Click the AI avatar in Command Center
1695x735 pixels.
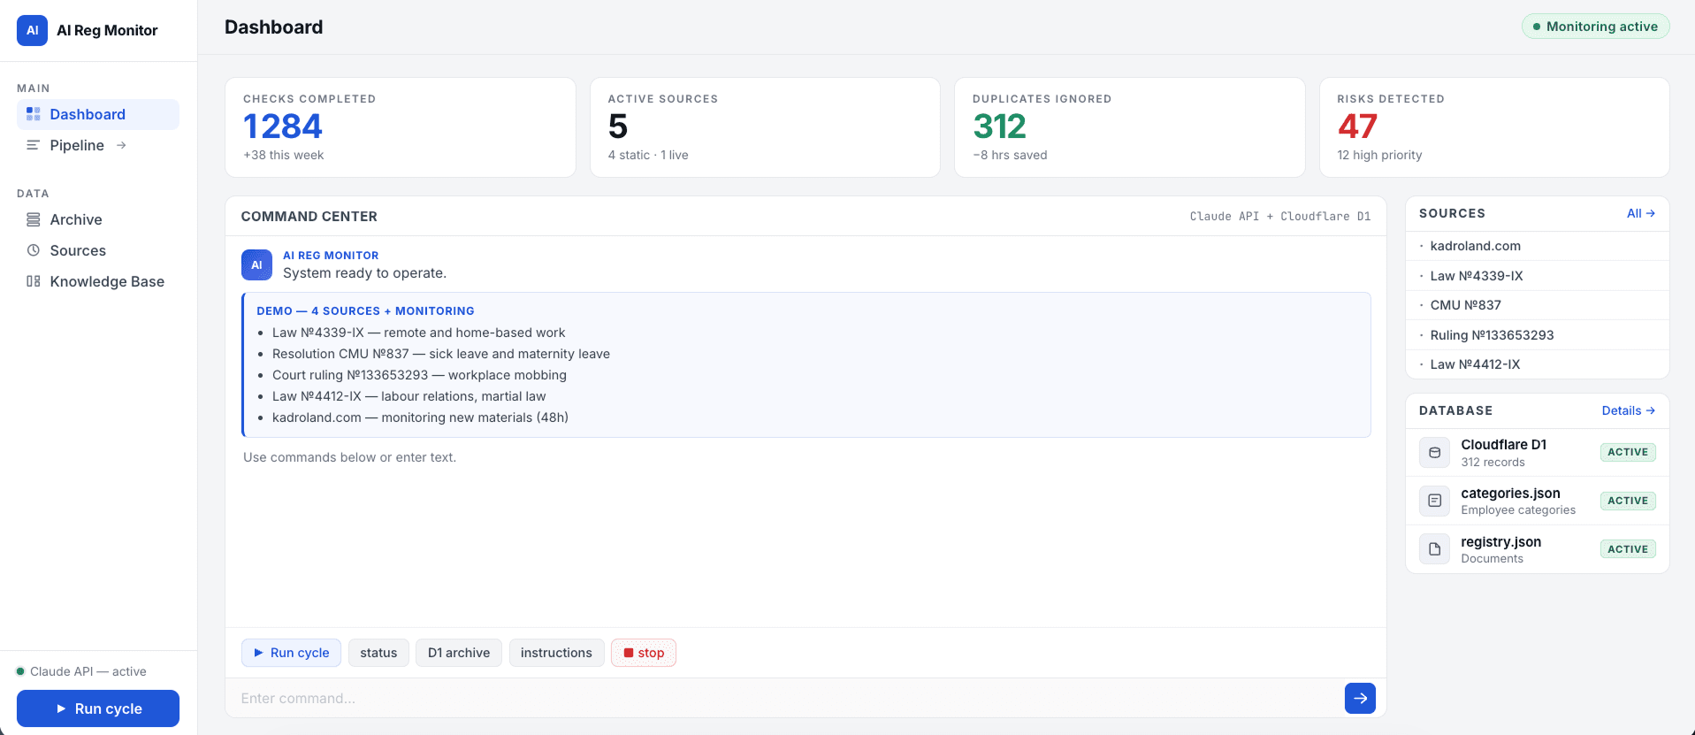point(256,264)
